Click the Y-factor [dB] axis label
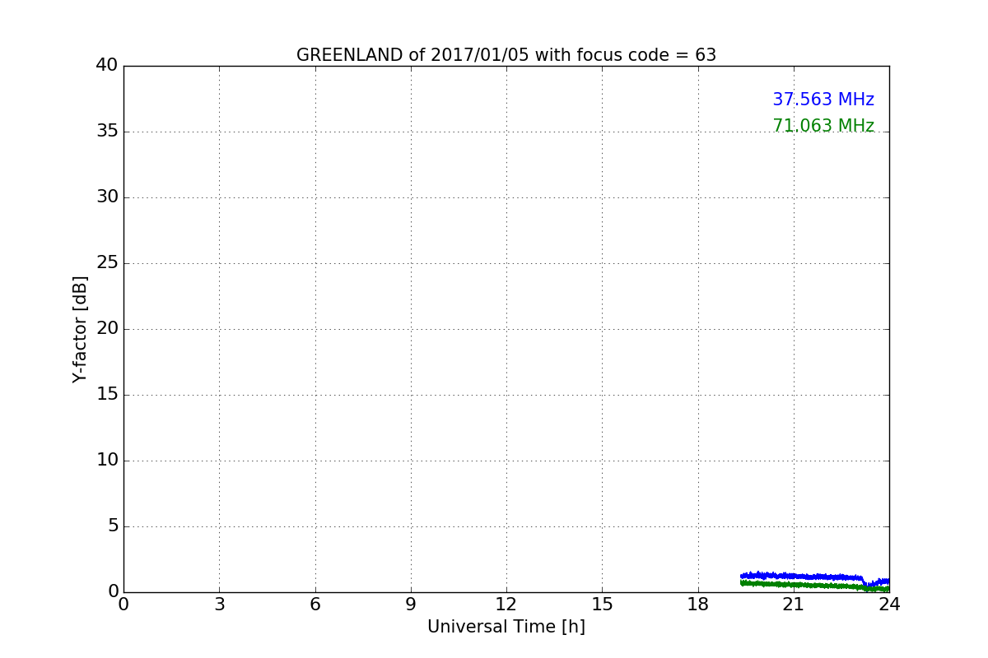Image resolution: width=988 pixels, height=658 pixels. click(80, 329)
